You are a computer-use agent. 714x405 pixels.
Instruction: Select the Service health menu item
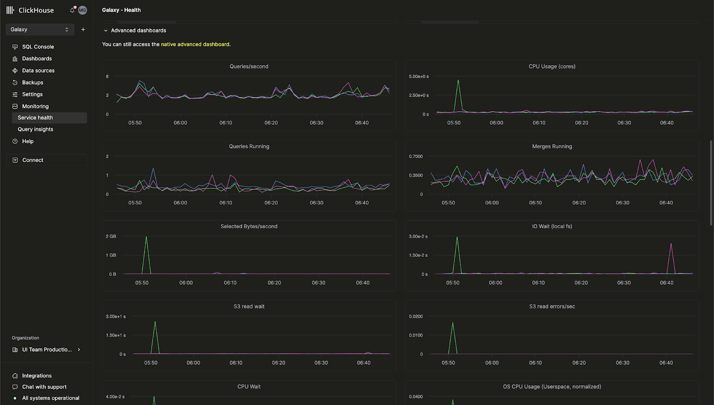point(35,117)
